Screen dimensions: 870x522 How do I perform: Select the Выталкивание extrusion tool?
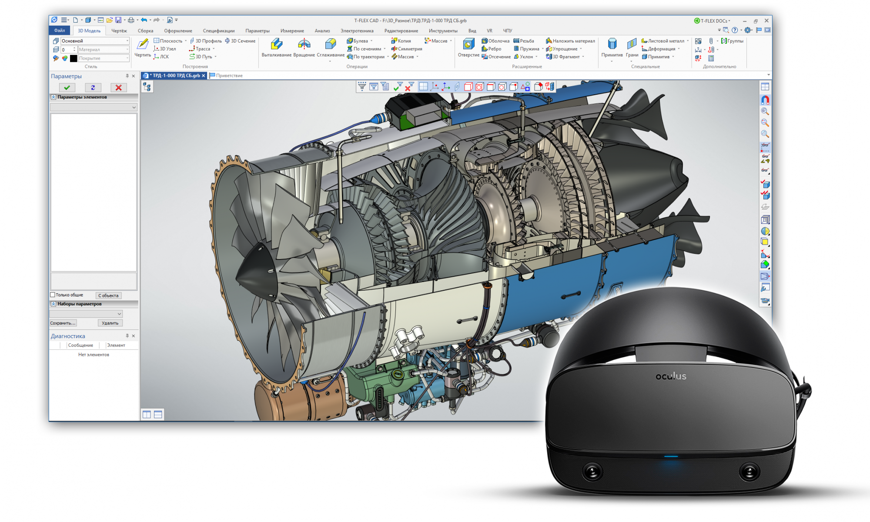point(276,45)
